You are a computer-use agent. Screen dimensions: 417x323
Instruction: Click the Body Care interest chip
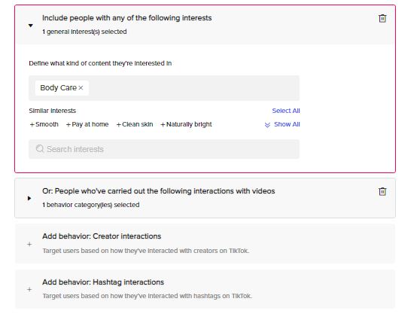pyautogui.click(x=58, y=88)
